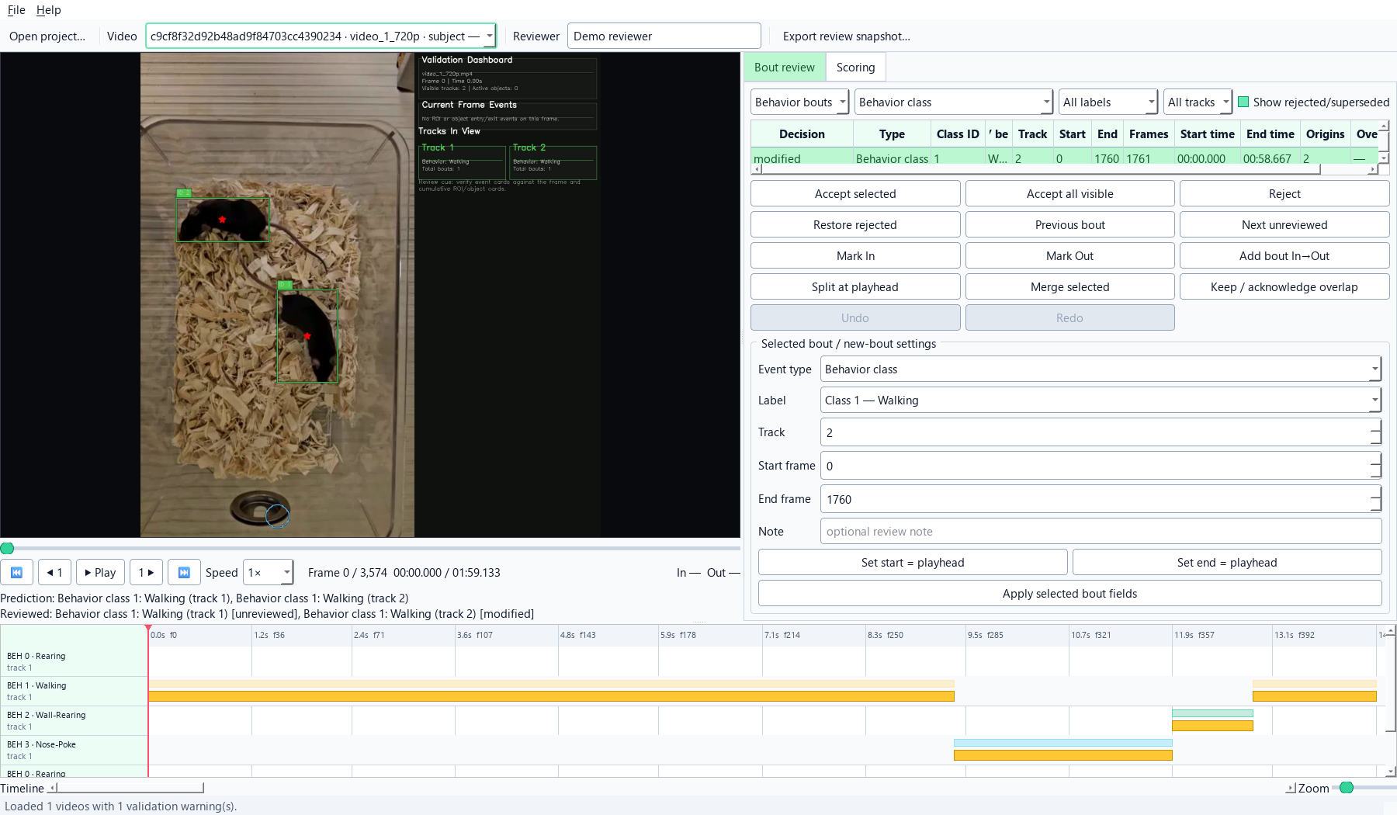Viewport: 1397px width, 815px height.
Task: Click the Note optional review input
Action: pos(1101,531)
